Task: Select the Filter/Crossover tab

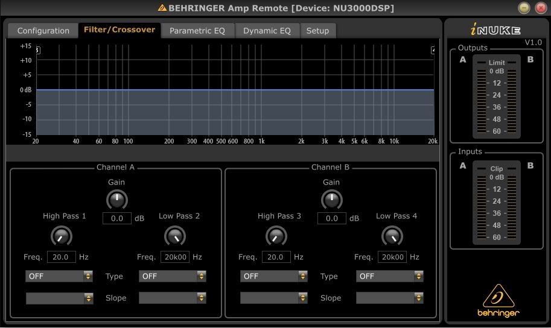Action: coord(119,30)
